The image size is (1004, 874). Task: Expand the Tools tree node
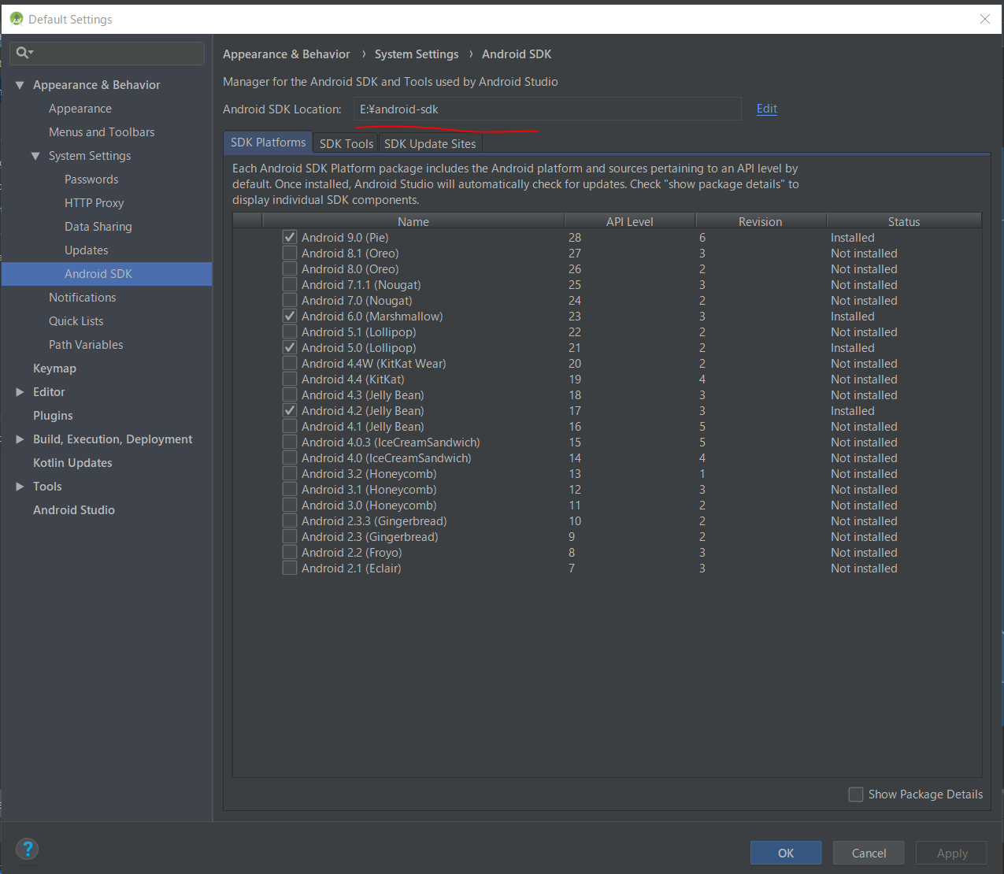coord(20,487)
